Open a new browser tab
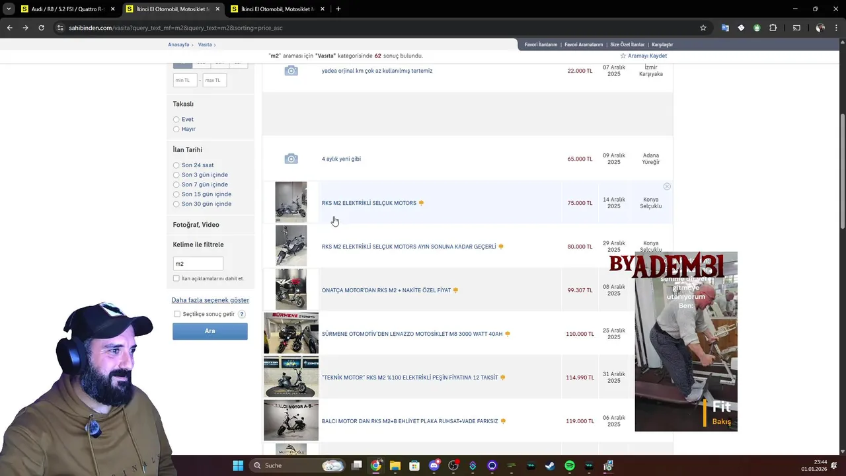The image size is (846, 476). tap(338, 9)
